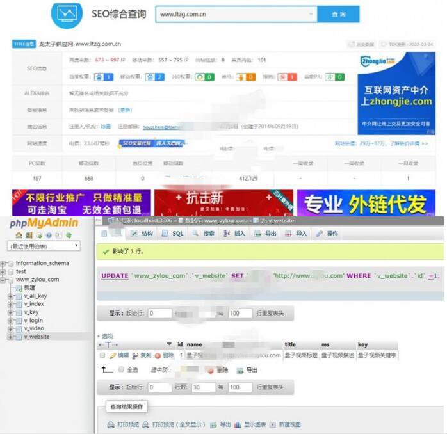Click the 互联网资产中介 zhongjie.com ad banner
The width and height of the screenshot is (447, 434).
pyautogui.click(x=396, y=93)
